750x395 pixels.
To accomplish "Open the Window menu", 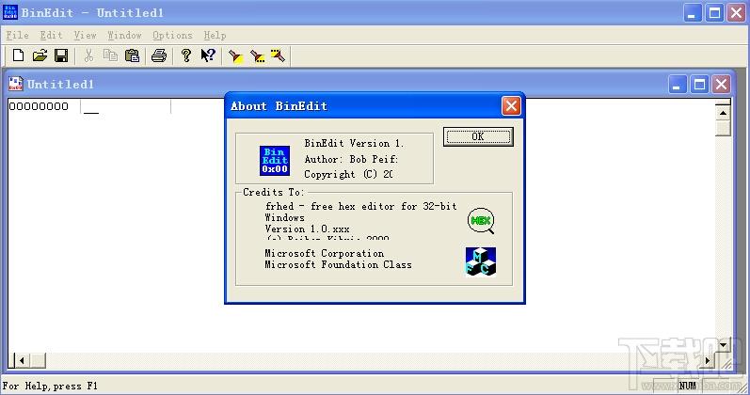I will click(x=124, y=36).
